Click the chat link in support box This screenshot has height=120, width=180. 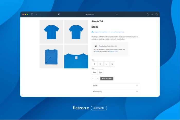[96, 52]
